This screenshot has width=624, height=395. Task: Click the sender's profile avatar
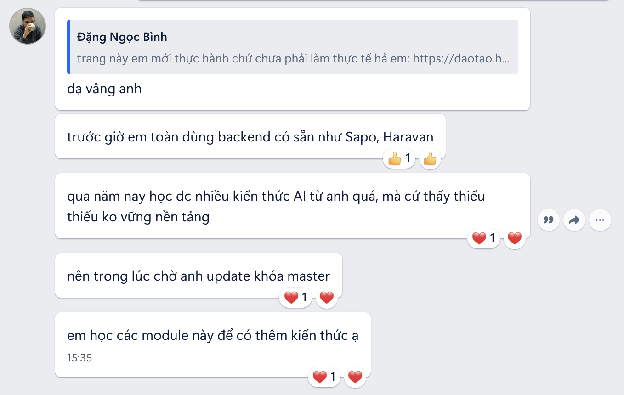point(28,26)
